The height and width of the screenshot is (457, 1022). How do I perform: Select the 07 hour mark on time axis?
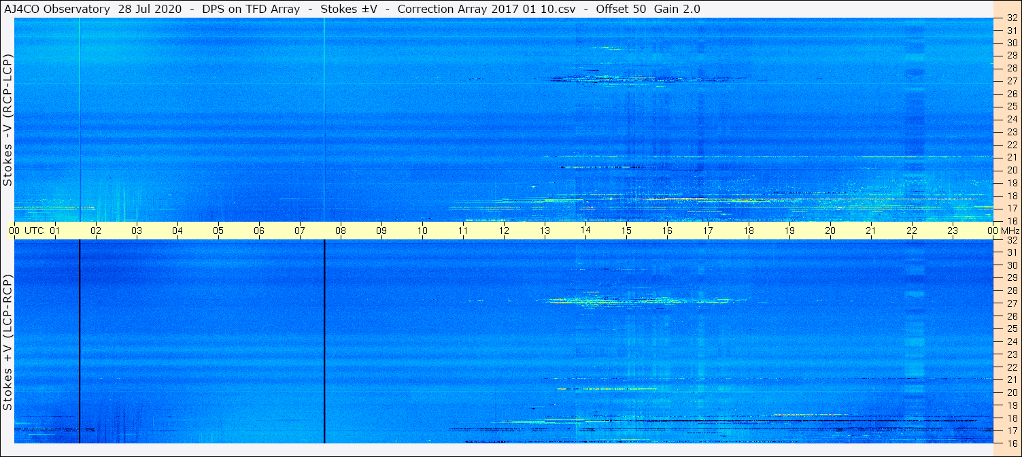tap(300, 231)
